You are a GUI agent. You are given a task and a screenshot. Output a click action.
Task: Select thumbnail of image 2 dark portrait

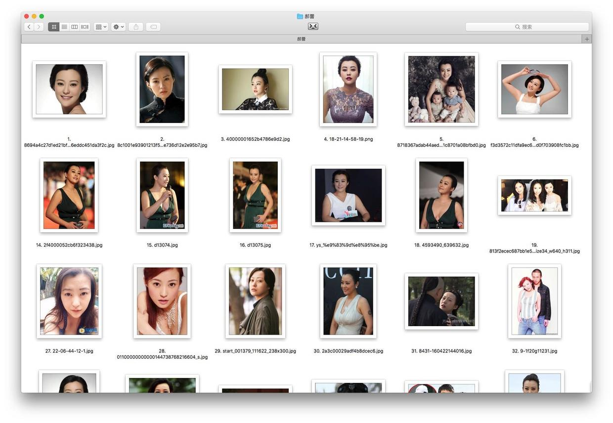pos(162,89)
